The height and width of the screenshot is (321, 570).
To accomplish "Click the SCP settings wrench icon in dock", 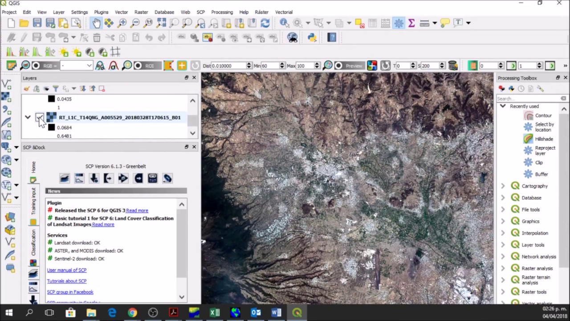I will point(167,179).
